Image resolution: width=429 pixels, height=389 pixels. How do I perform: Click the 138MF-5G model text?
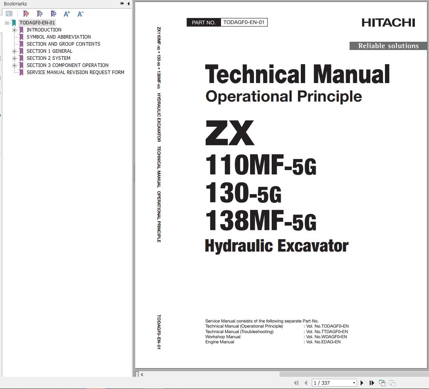pos(261,221)
